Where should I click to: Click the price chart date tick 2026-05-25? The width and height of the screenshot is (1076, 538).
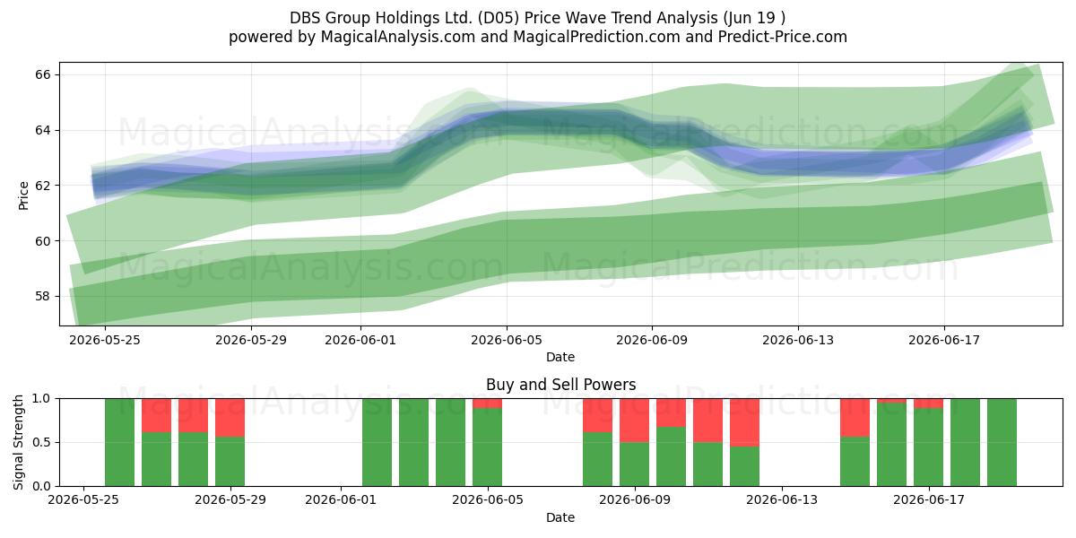pyautogui.click(x=105, y=340)
